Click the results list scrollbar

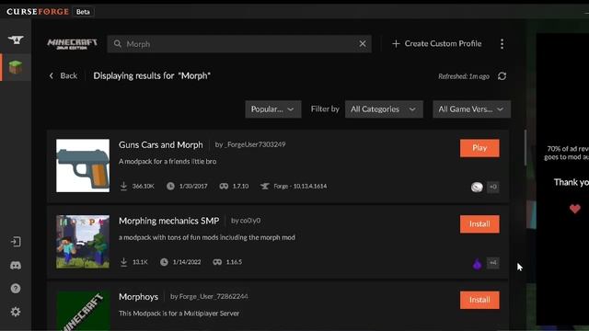point(525,147)
